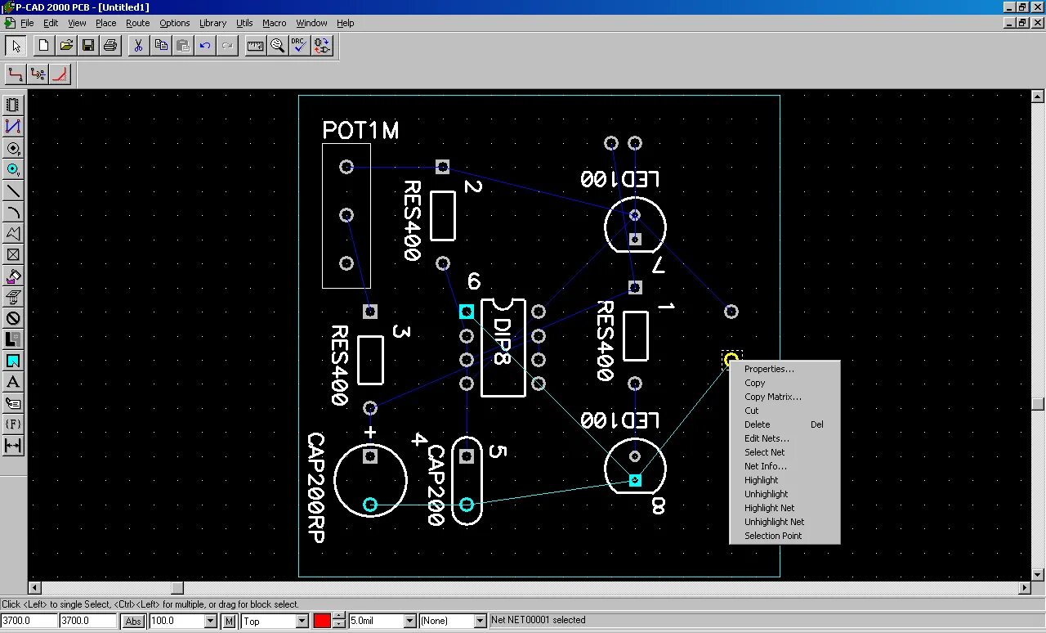The height and width of the screenshot is (633, 1046).
Task: Select the Place Via tool
Action: [x=13, y=169]
